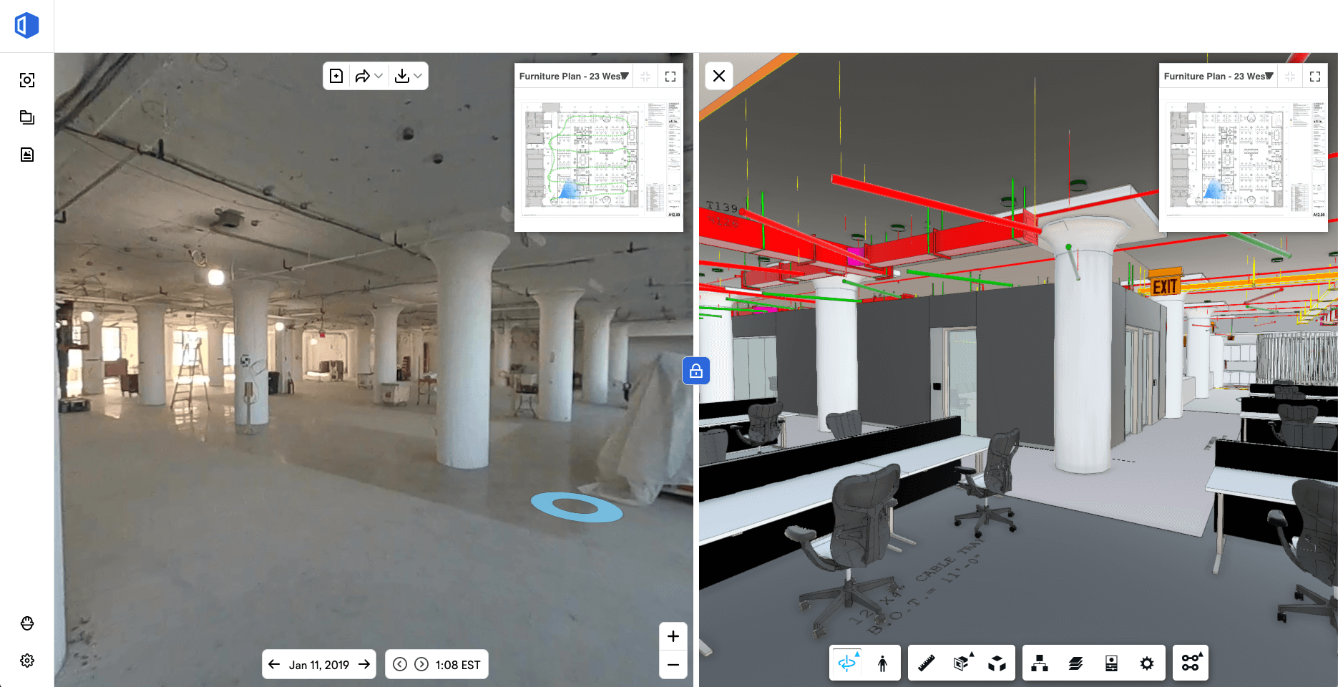The width and height of the screenshot is (1338, 687).
Task: Open the model properties panel icon
Action: pyautogui.click(x=1111, y=663)
